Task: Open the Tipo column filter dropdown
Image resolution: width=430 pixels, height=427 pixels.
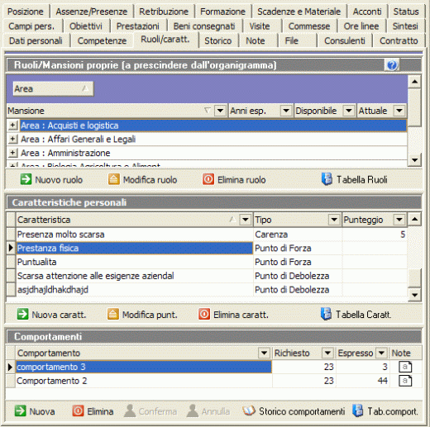Action: point(334,220)
